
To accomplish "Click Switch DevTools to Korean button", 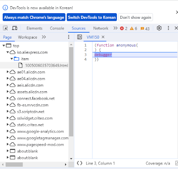I will [x=92, y=17].
